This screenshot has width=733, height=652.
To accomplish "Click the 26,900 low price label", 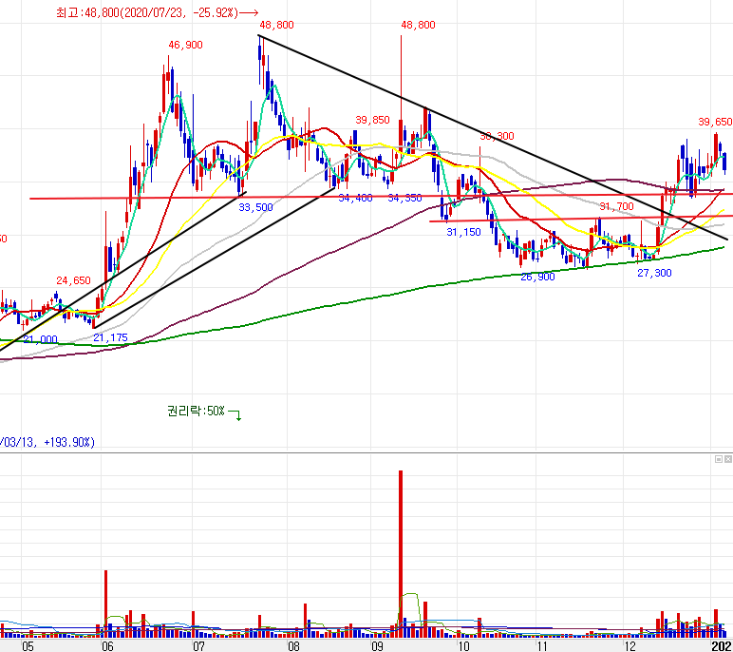I will pyautogui.click(x=537, y=277).
